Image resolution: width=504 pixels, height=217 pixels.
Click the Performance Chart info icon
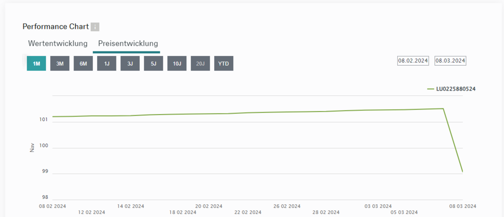(x=95, y=27)
